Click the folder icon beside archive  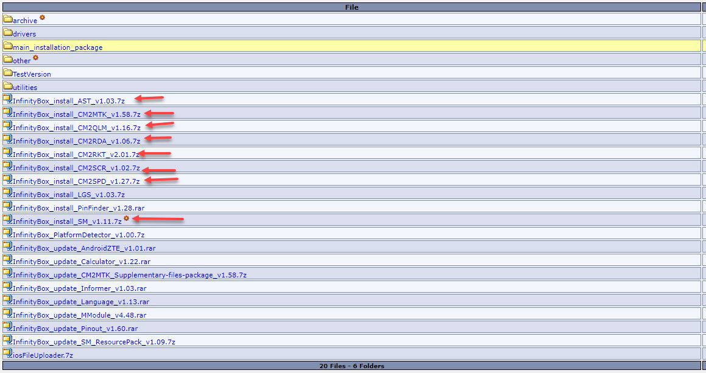(8, 19)
